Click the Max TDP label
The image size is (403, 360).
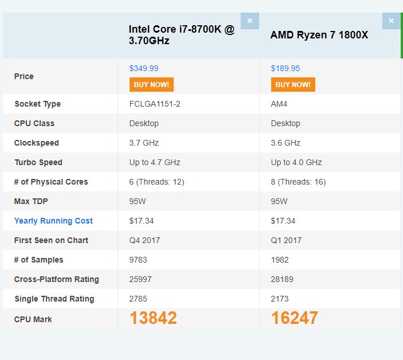[x=31, y=201]
